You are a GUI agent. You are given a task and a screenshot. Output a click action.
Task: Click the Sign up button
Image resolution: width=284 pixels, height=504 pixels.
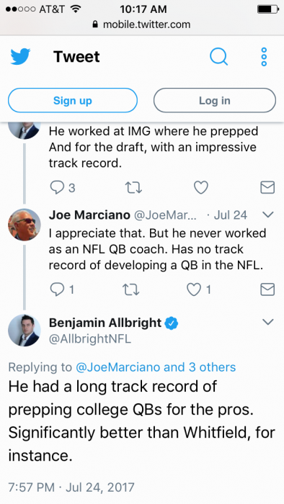(x=73, y=100)
